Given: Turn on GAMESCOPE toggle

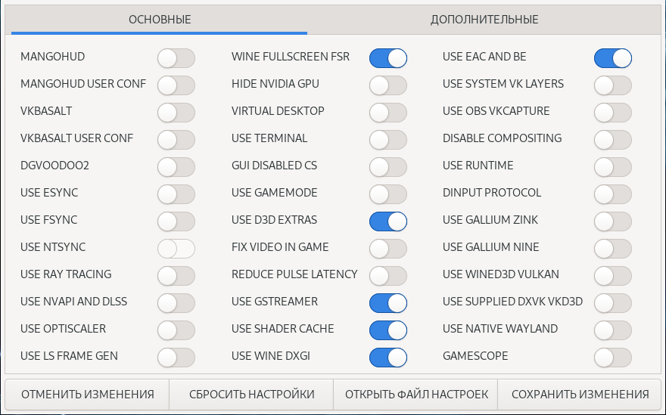Looking at the screenshot, I should coord(613,357).
